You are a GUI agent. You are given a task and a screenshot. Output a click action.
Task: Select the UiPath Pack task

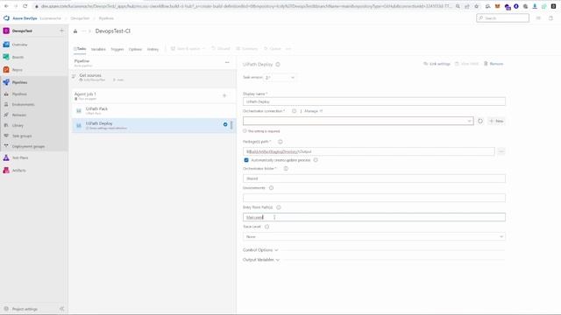(153, 110)
